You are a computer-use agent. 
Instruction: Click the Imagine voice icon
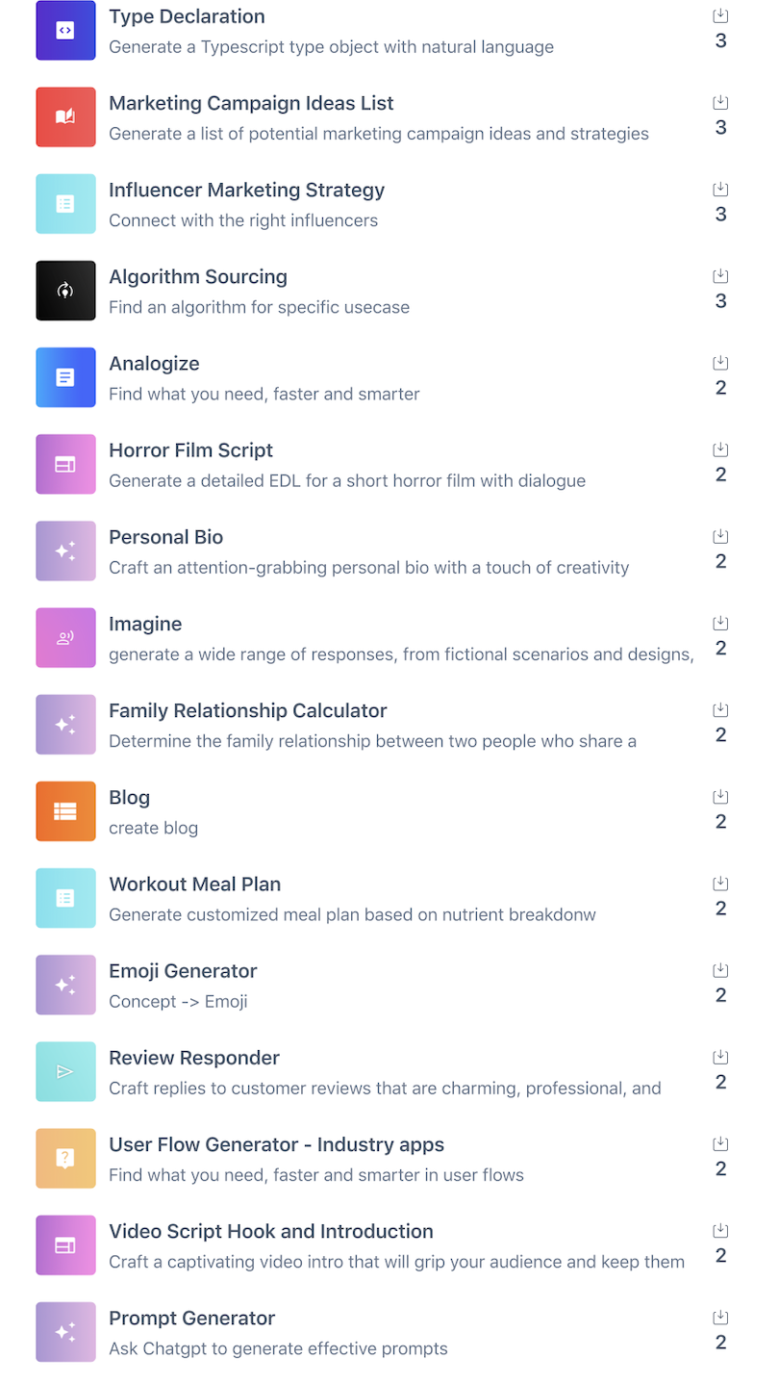(x=65, y=637)
